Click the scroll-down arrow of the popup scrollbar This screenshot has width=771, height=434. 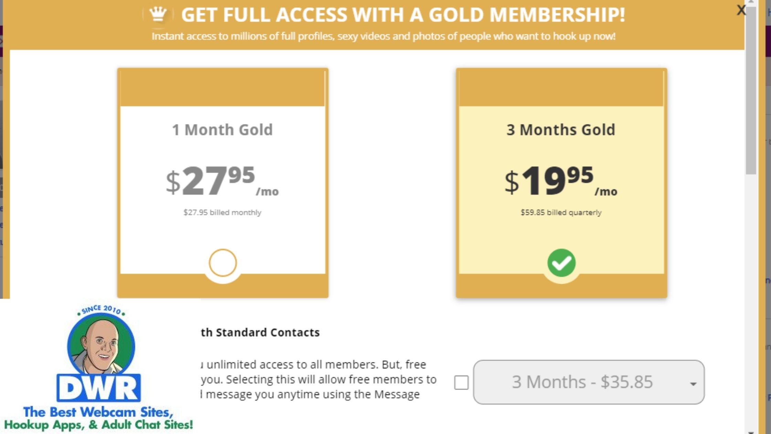[751, 432]
